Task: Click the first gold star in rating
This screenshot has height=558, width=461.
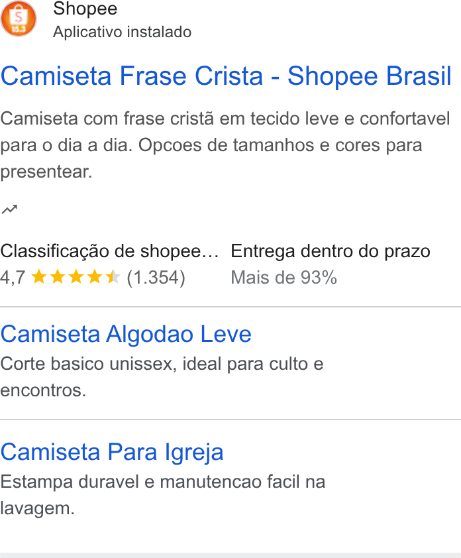Action: tap(39, 277)
